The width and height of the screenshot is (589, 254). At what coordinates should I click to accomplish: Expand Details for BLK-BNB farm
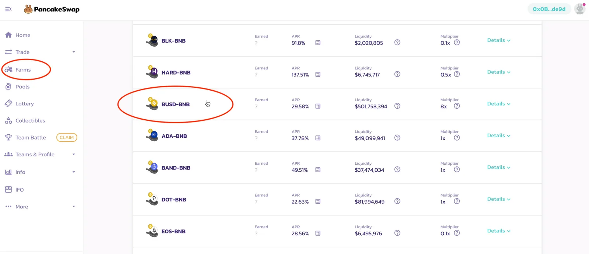[499, 40]
